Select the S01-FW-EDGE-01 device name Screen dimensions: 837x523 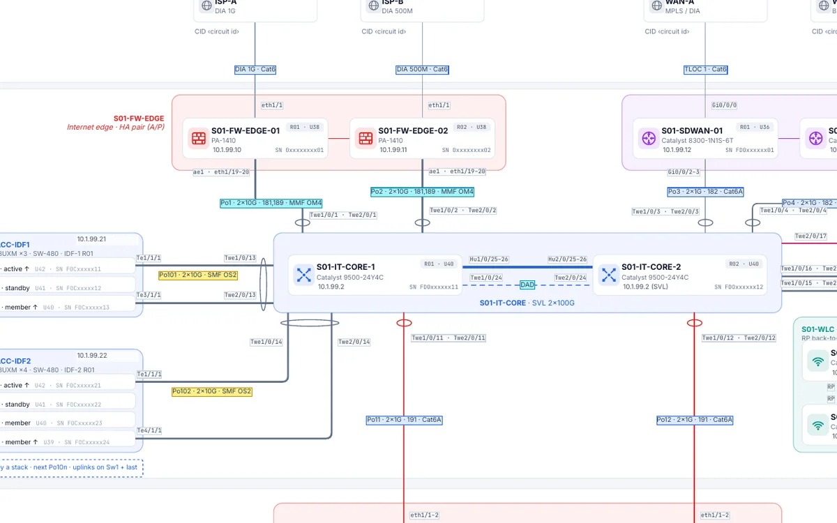click(246, 130)
